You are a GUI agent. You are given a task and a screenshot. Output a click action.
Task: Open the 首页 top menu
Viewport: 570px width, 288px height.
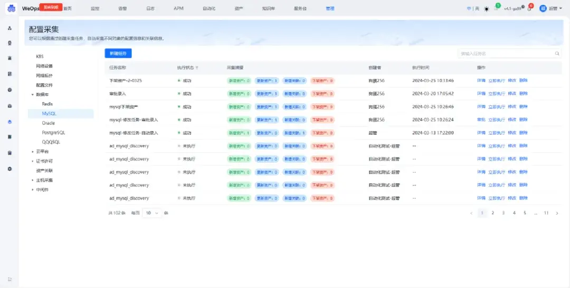tap(67, 8)
